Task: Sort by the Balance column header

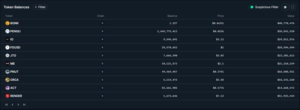Action: tap(172, 16)
